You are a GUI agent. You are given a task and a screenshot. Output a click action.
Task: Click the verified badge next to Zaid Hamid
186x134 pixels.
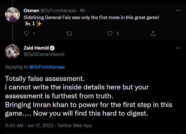[53, 48]
